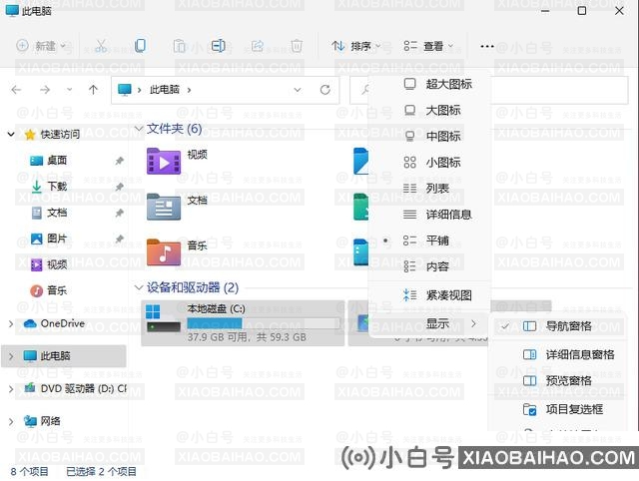Click the 文档 folder icon in main pane
The image size is (639, 481).
click(164, 207)
